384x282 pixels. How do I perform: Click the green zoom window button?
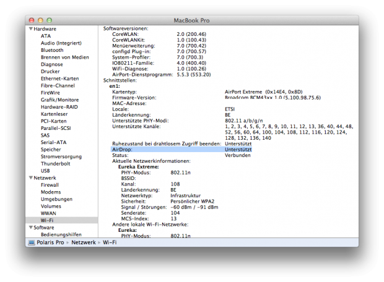coord(50,20)
